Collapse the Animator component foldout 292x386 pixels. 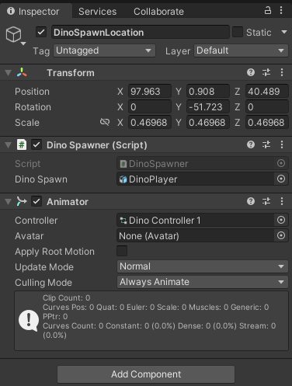[9, 202]
